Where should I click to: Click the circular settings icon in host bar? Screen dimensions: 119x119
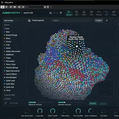19,7
